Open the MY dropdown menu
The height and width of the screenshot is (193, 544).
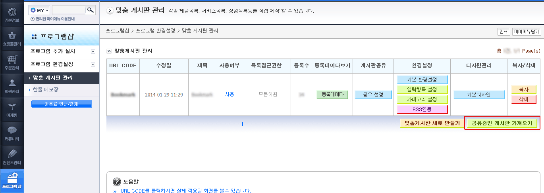[39, 10]
